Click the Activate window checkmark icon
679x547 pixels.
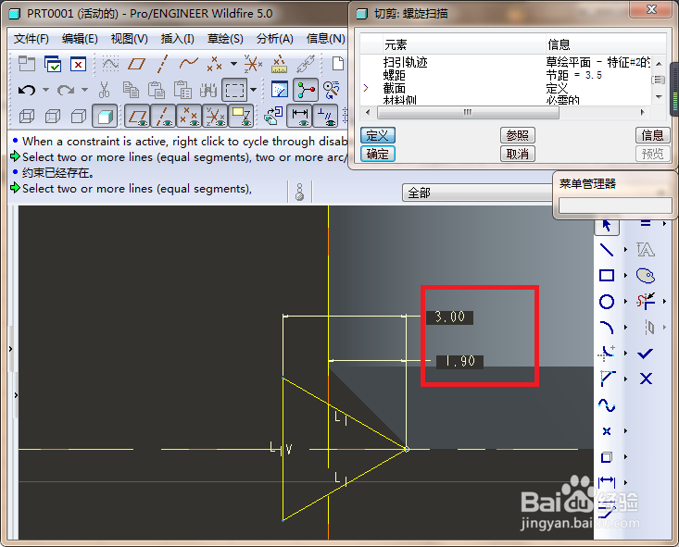point(53,64)
